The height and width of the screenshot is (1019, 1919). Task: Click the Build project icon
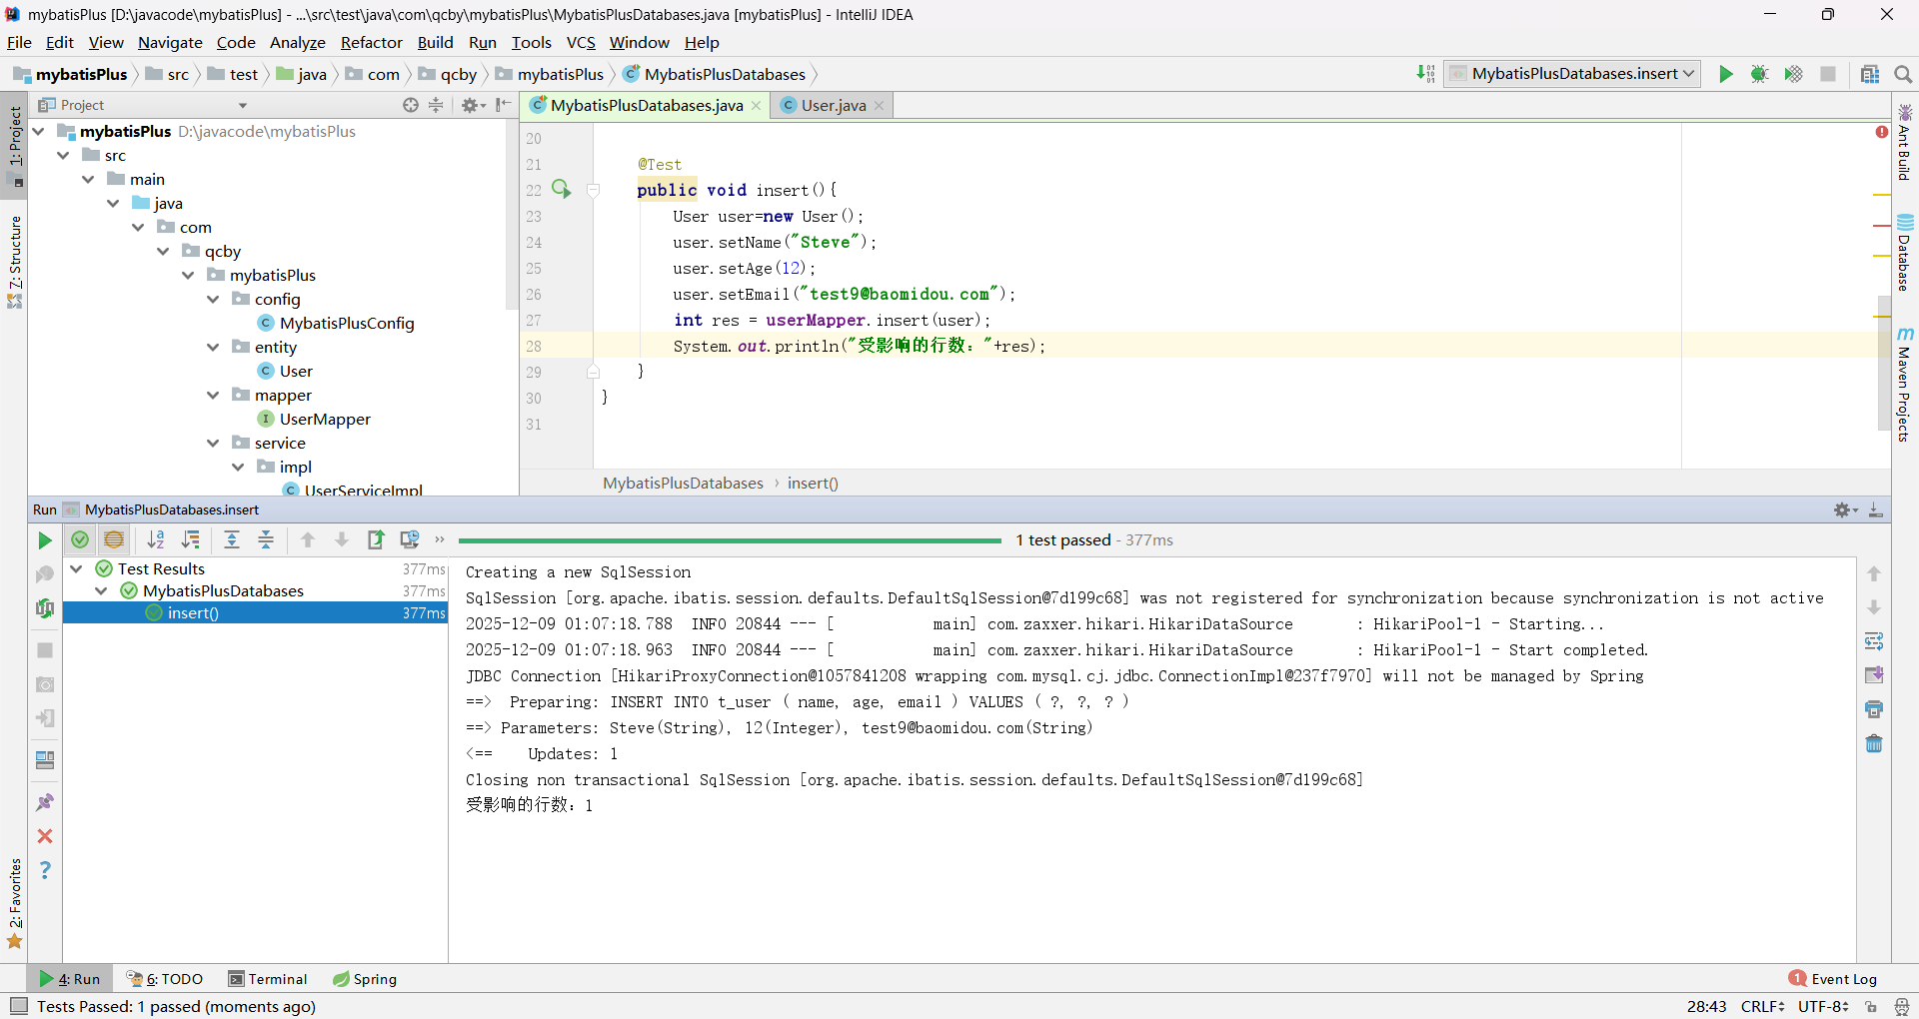coord(1426,74)
